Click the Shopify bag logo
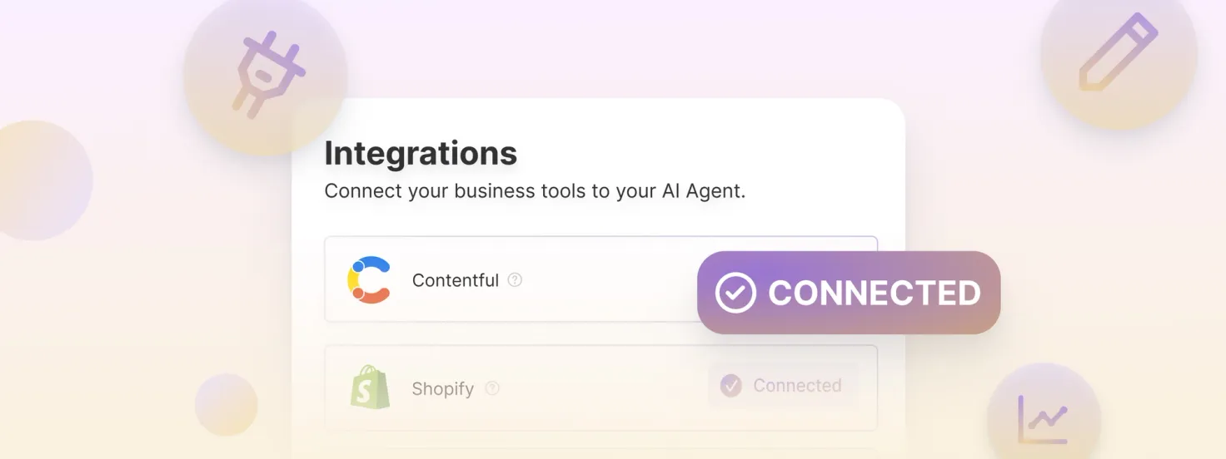This screenshot has height=459, width=1226. 370,387
